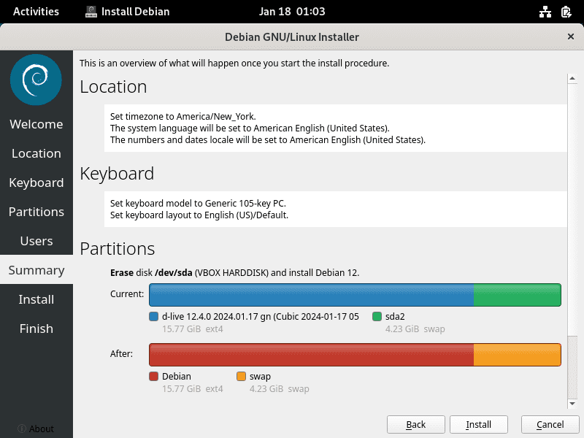Click the Debian swirl logo
The image size is (584, 438).
[x=36, y=80]
